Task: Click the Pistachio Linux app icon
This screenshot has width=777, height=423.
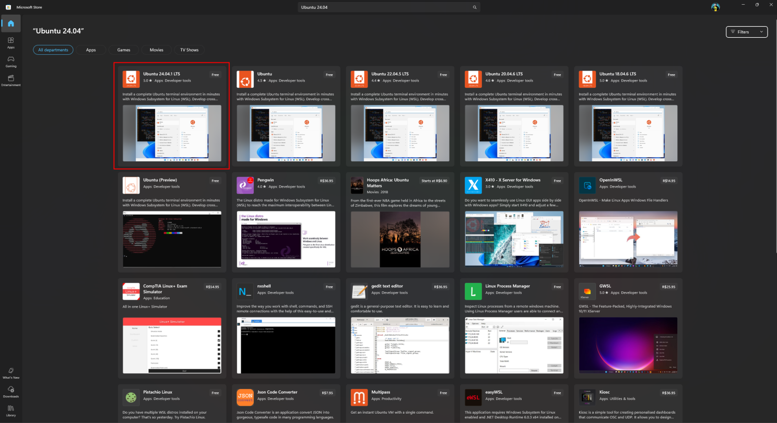Action: point(131,397)
